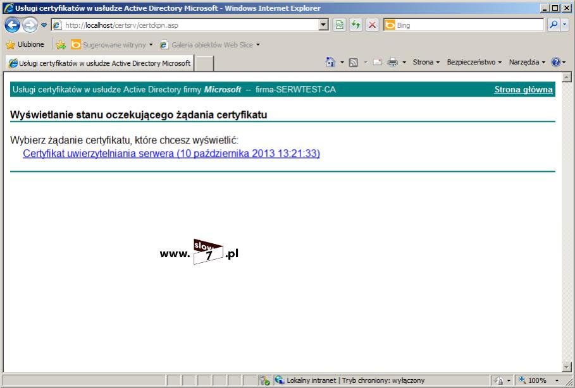Click the 100% zoom level button
Image resolution: width=575 pixels, height=388 pixels.
(533, 380)
